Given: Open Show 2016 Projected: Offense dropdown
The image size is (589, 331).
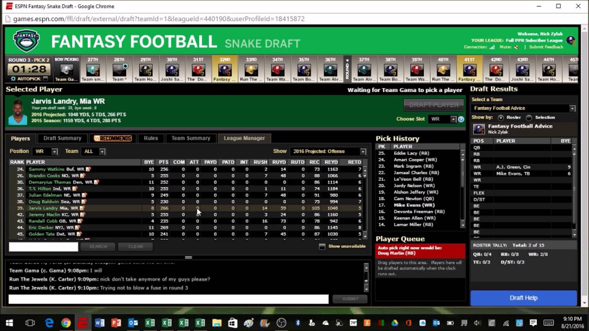Looking at the screenshot, I should click(328, 151).
